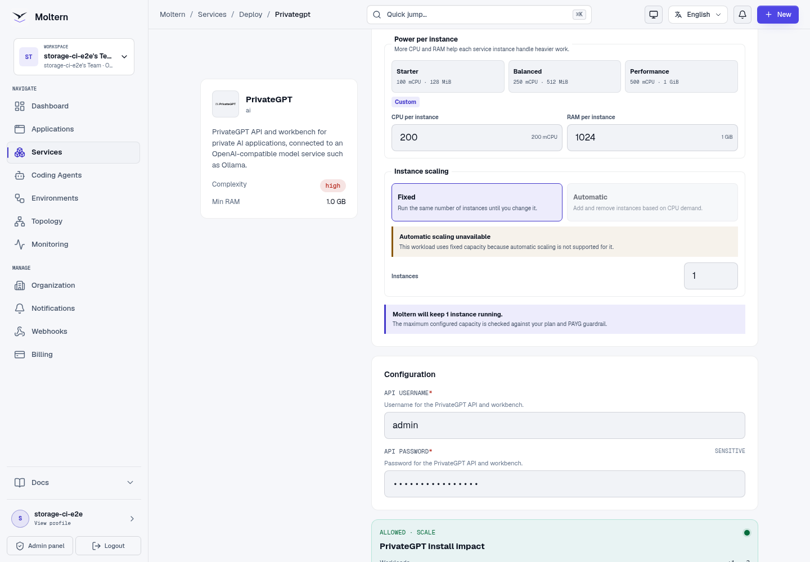
Task: Expand the Docs menu
Action: (74, 483)
